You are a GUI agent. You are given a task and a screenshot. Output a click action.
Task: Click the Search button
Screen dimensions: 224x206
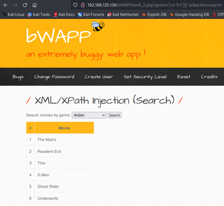point(115,115)
